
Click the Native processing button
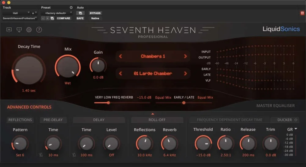point(95,18)
